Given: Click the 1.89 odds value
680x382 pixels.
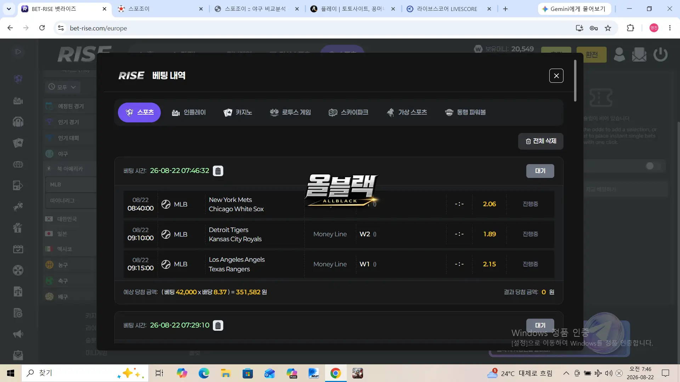Looking at the screenshot, I should coord(489,234).
